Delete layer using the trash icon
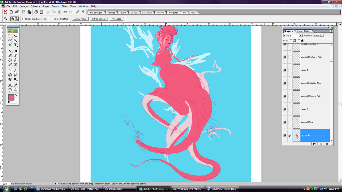342x192 pixels. click(x=327, y=144)
